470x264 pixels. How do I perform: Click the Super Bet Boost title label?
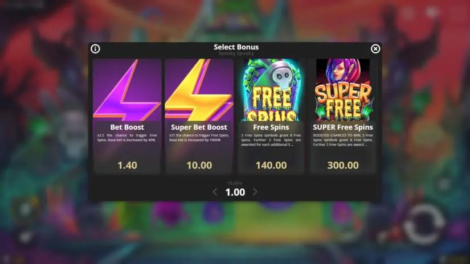199,127
